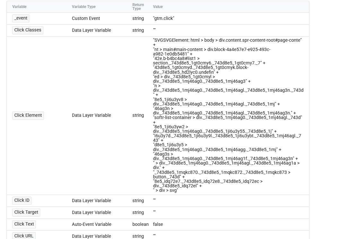
Task: Select the _event variable badge
Action: (21, 18)
